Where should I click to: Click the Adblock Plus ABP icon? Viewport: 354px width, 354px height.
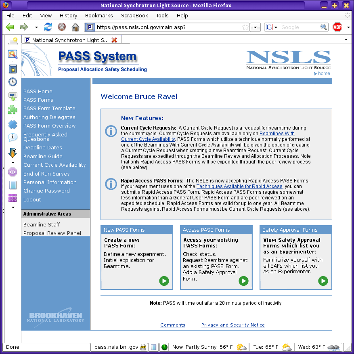click(x=337, y=27)
